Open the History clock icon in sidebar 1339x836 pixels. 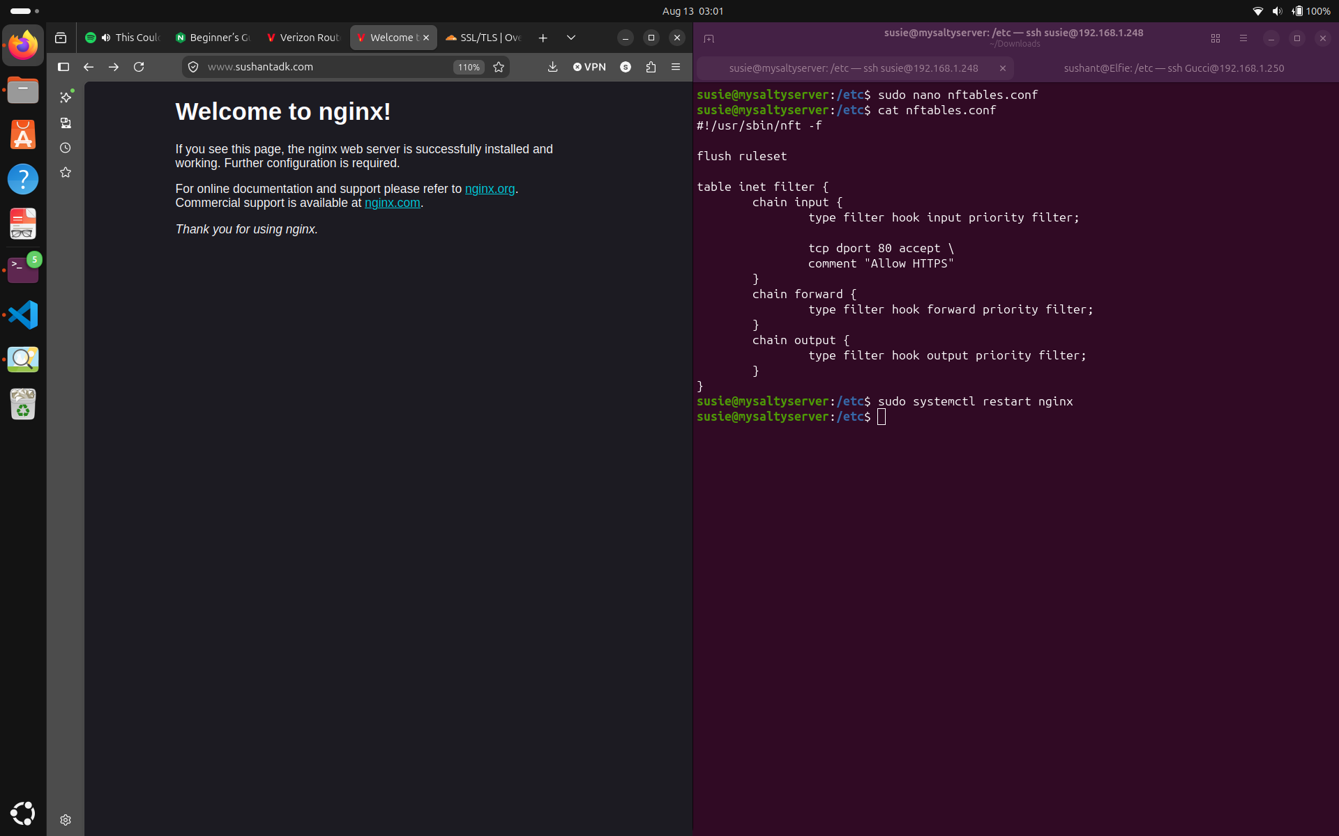coord(66,148)
